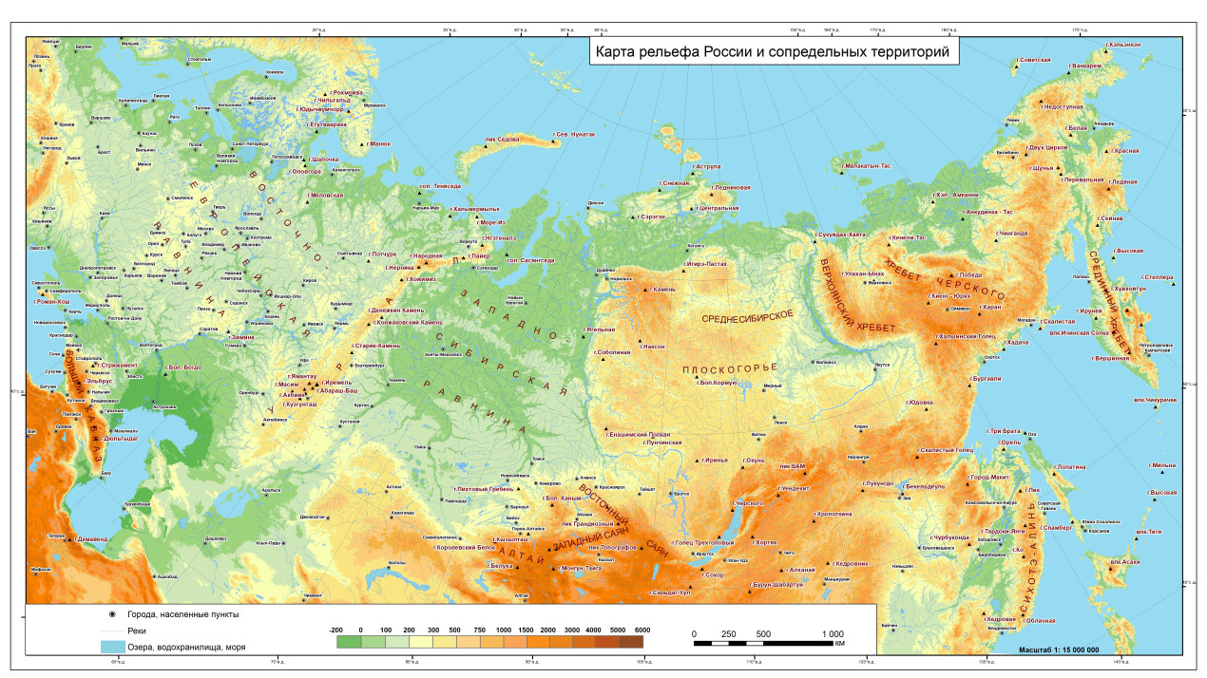Click the blue lakes and seas legend swatch
The height and width of the screenshot is (678, 1207).
click(x=112, y=647)
